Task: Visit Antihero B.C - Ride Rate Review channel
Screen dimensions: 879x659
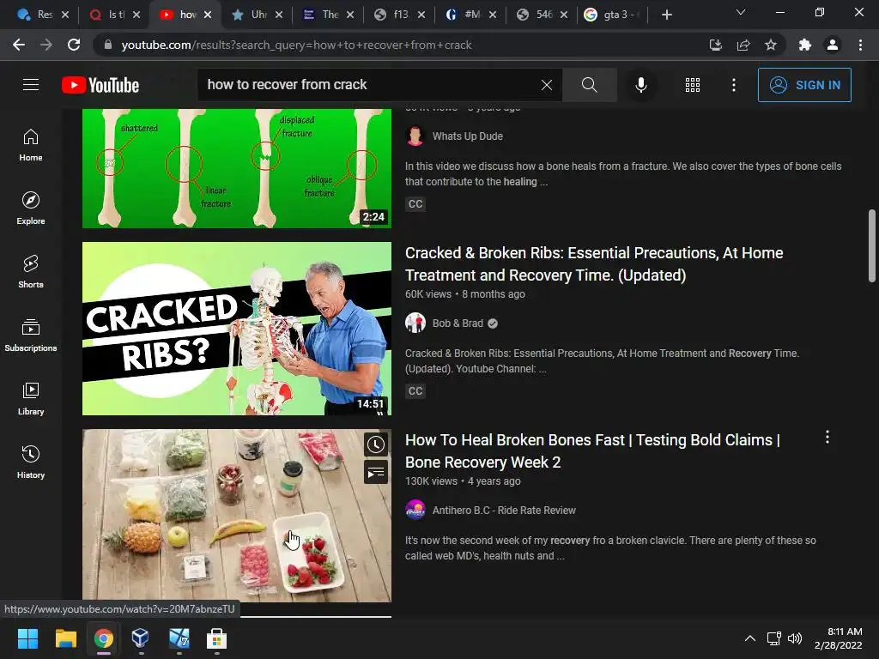Action: (504, 511)
